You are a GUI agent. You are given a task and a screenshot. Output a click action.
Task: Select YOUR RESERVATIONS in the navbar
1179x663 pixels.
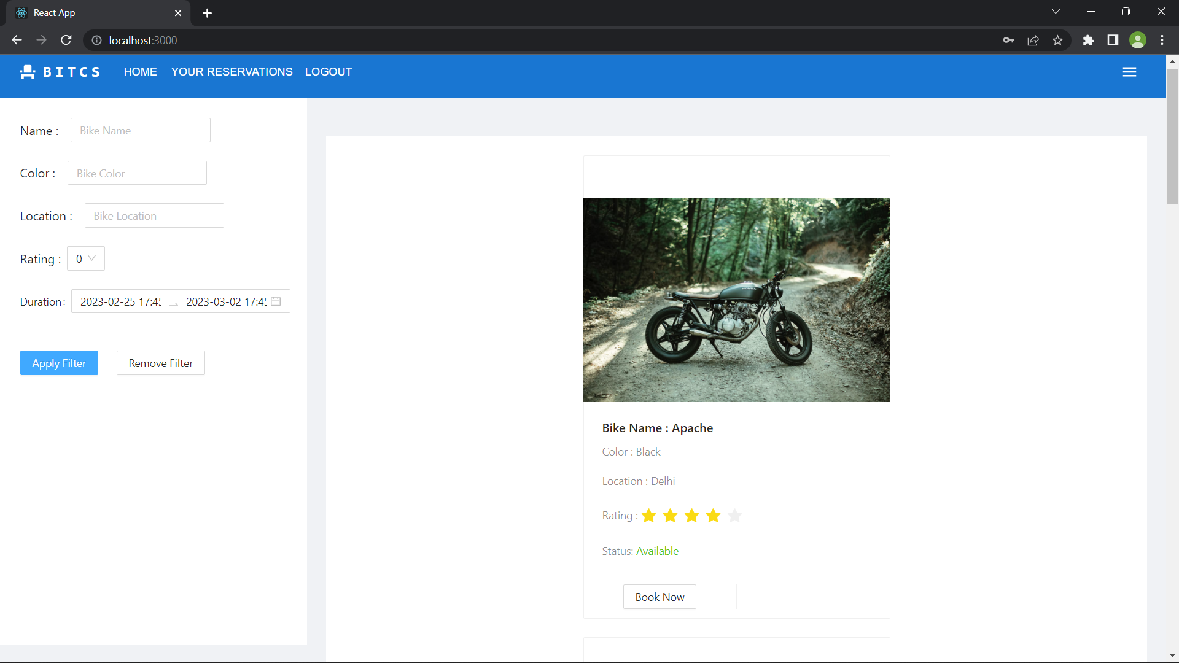(x=232, y=72)
